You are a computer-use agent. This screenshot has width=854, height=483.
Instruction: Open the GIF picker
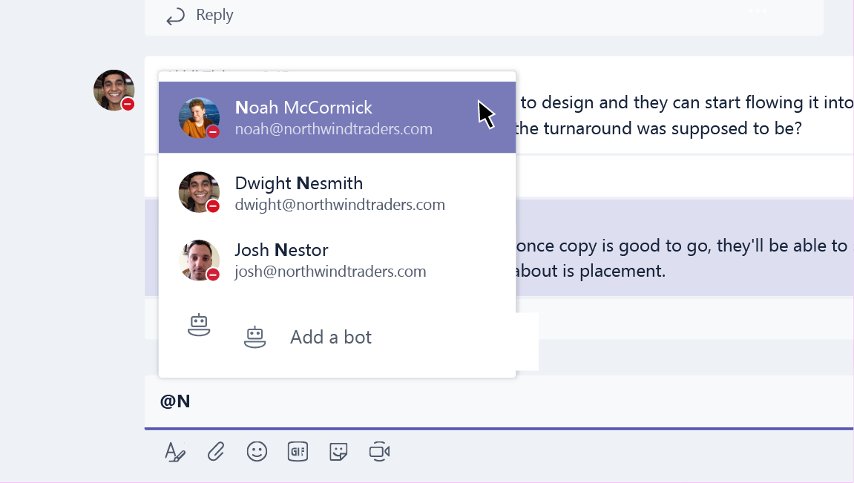[x=298, y=451]
